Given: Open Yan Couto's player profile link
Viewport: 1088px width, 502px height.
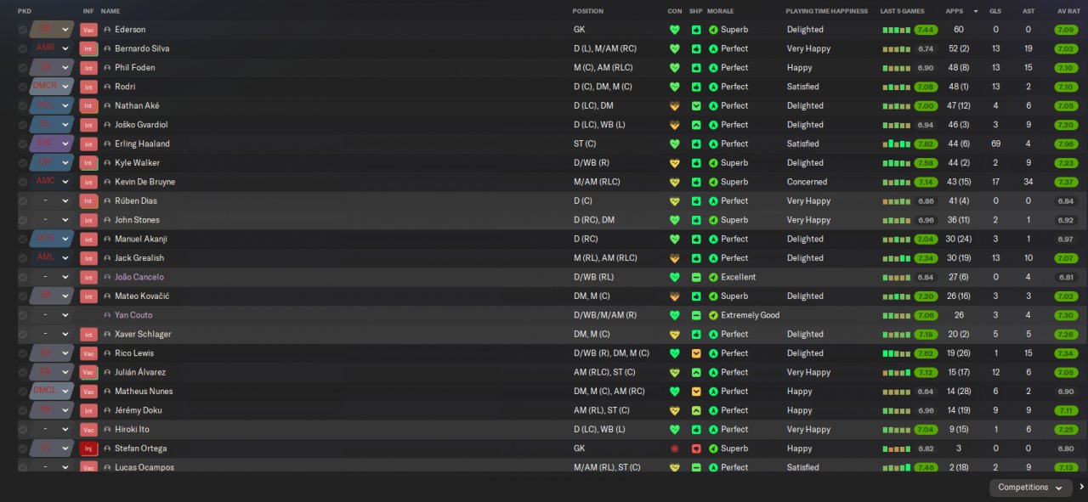Looking at the screenshot, I should [x=133, y=315].
